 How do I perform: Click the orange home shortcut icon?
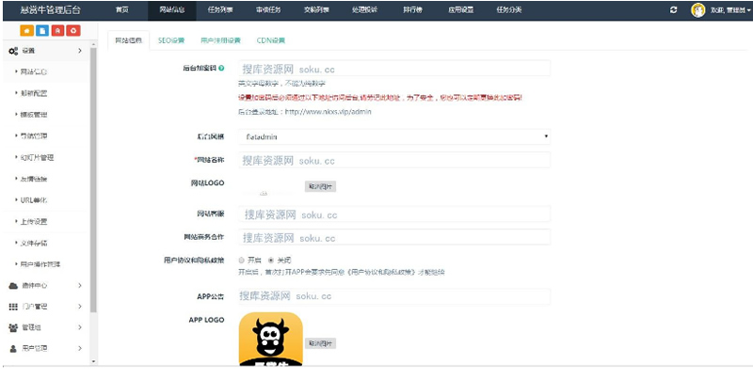pyautogui.click(x=25, y=31)
